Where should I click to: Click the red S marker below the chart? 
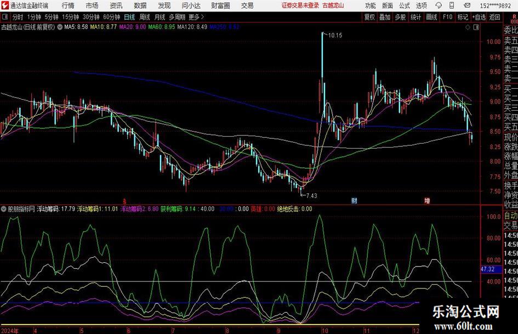(124, 201)
